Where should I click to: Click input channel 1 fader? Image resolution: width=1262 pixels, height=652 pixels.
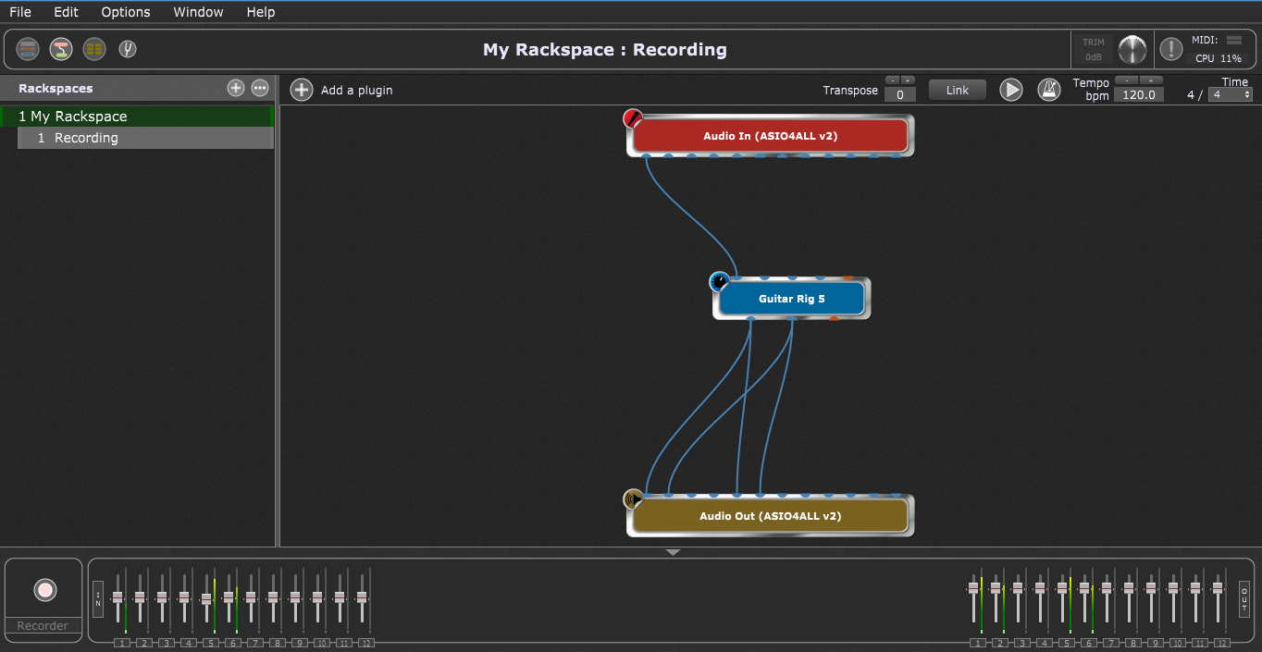[x=118, y=597]
